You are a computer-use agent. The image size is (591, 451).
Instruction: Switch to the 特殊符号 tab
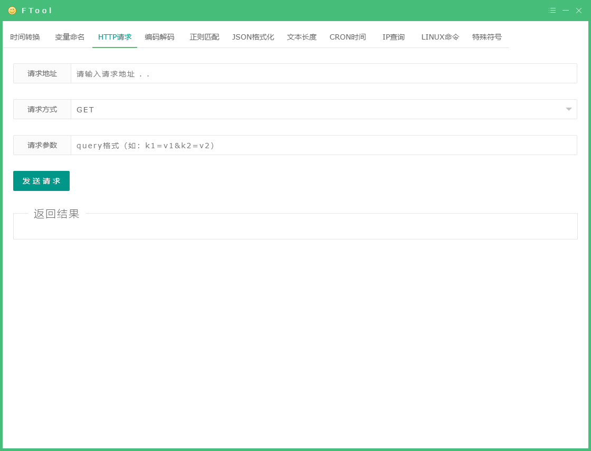pos(487,37)
